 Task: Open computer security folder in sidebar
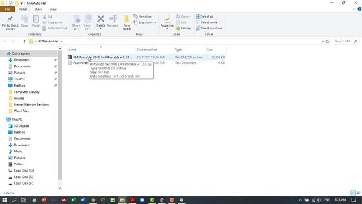click(27, 92)
